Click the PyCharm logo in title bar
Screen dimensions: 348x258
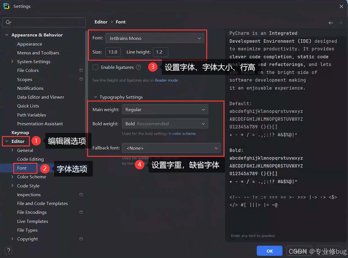pyautogui.click(x=6, y=6)
